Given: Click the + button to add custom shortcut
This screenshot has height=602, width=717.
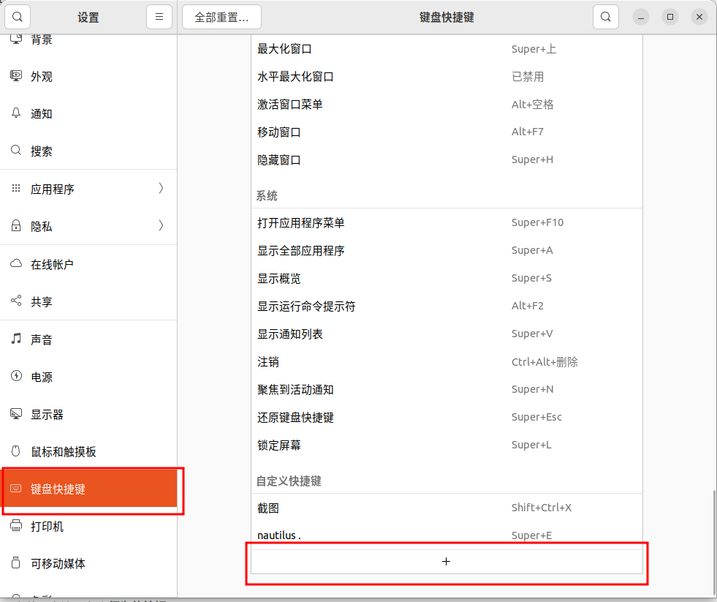Looking at the screenshot, I should [x=446, y=561].
